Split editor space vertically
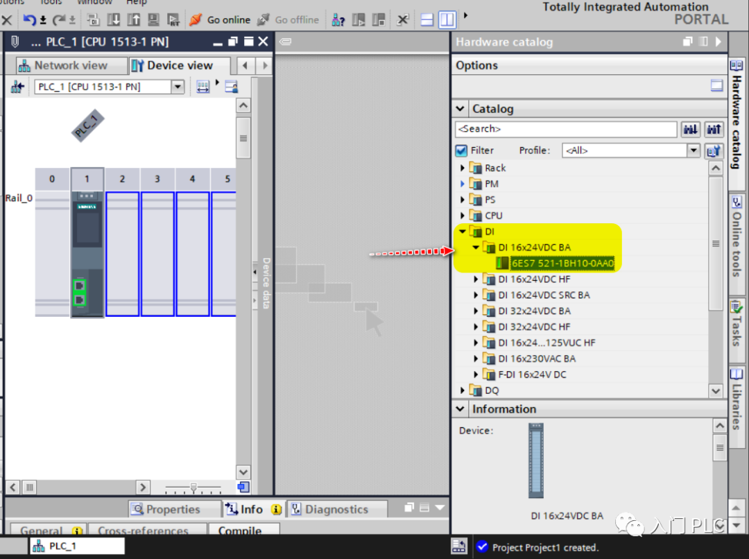Screen dimensions: 749x559 pyautogui.click(x=447, y=19)
